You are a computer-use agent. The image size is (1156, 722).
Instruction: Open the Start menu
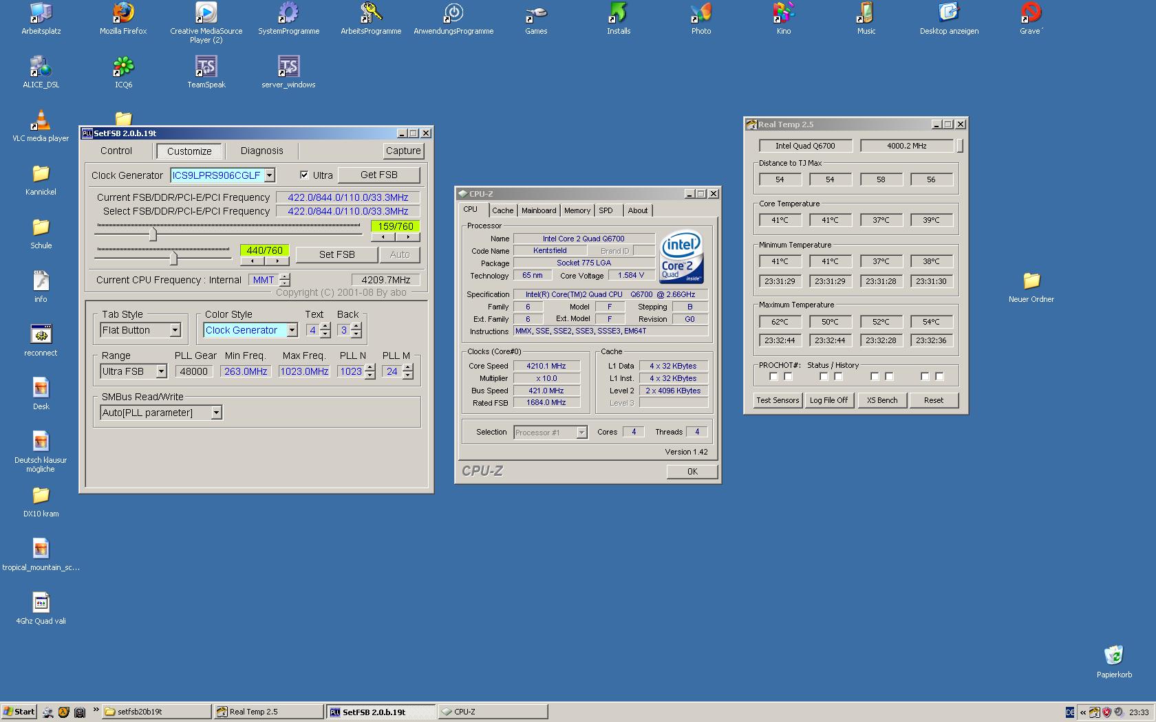[19, 712]
